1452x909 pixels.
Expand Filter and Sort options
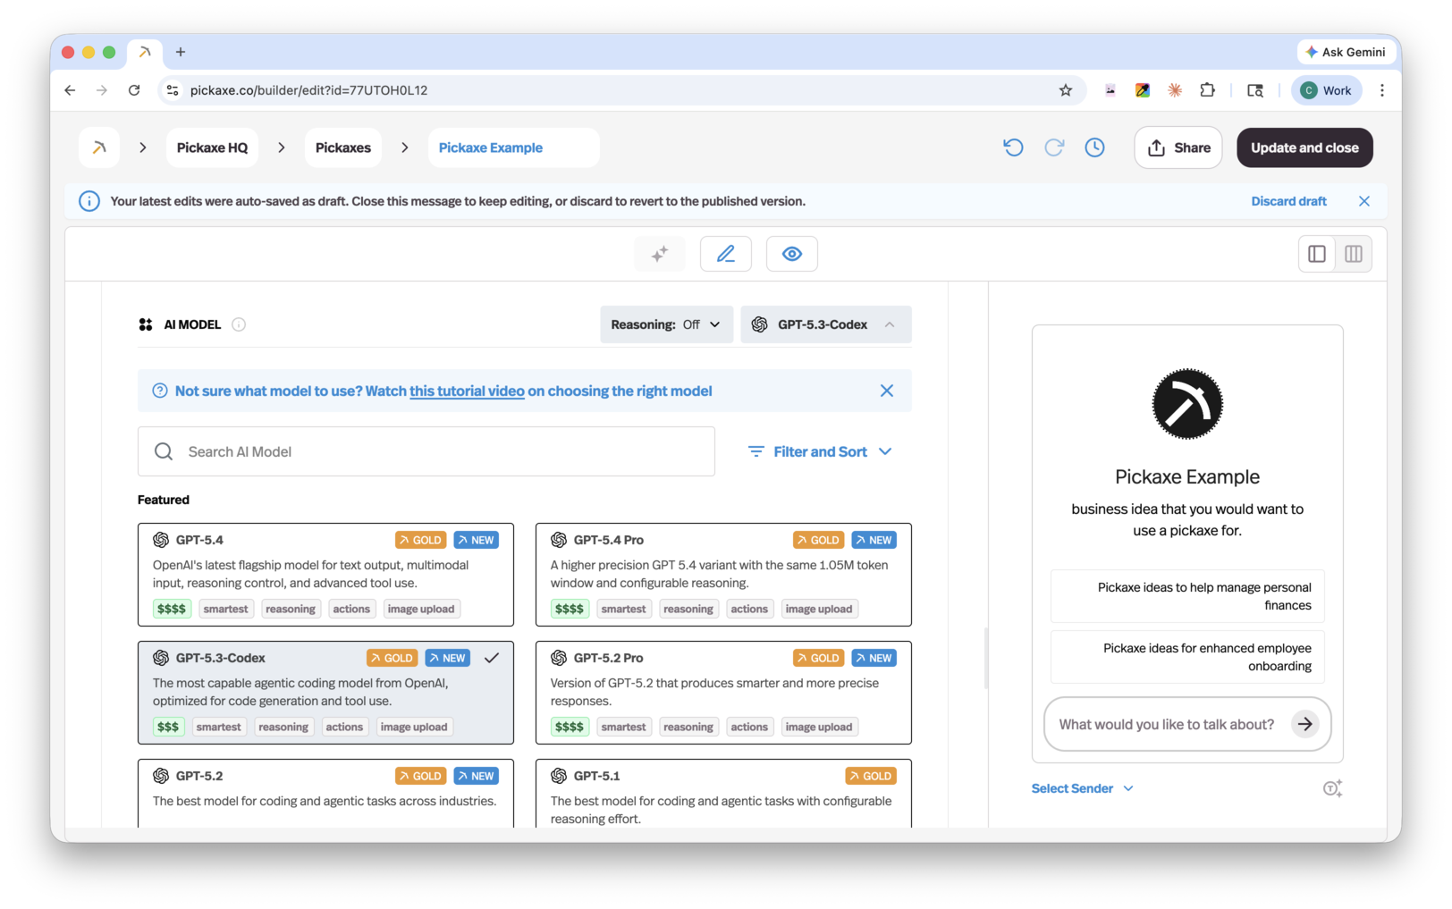point(820,451)
